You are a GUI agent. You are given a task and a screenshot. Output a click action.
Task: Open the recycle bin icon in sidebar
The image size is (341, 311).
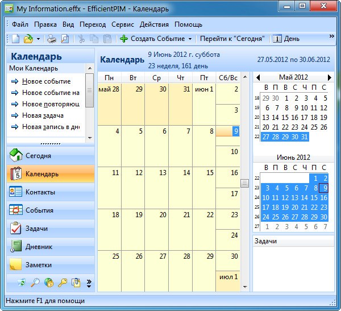click(22, 282)
